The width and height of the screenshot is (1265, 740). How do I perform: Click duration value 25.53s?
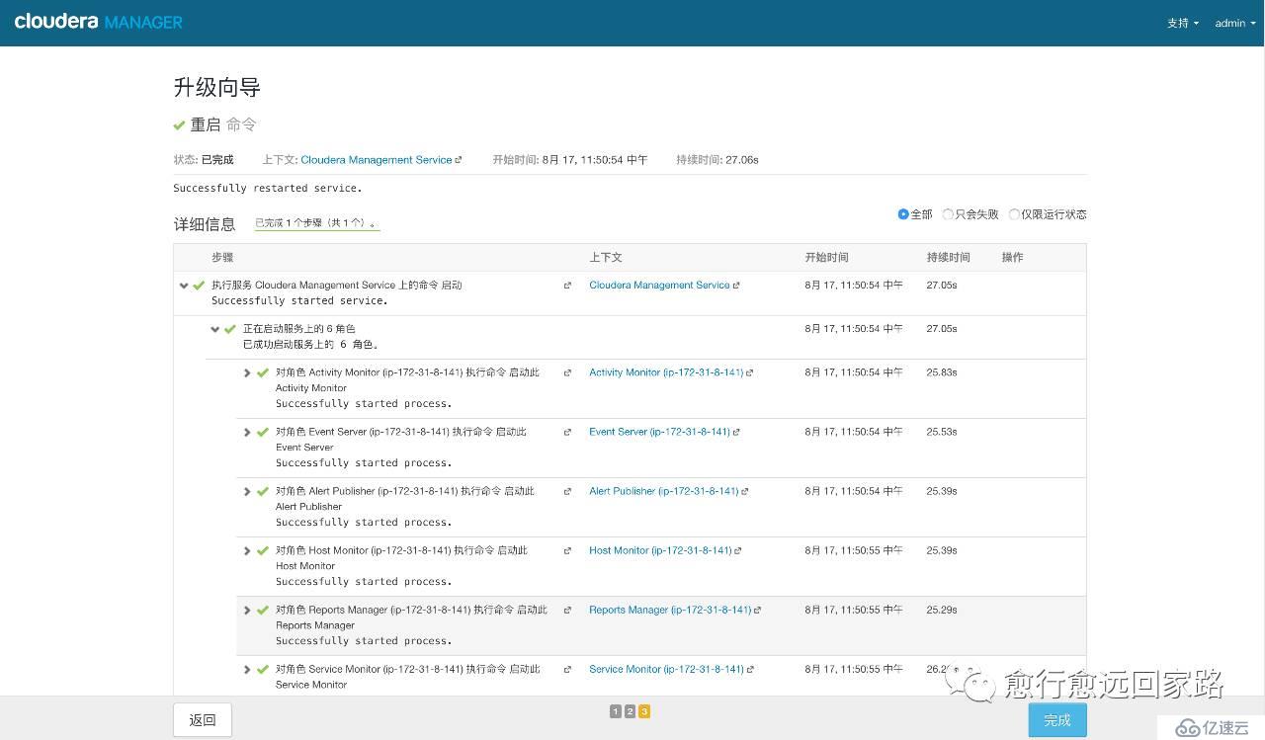point(942,432)
